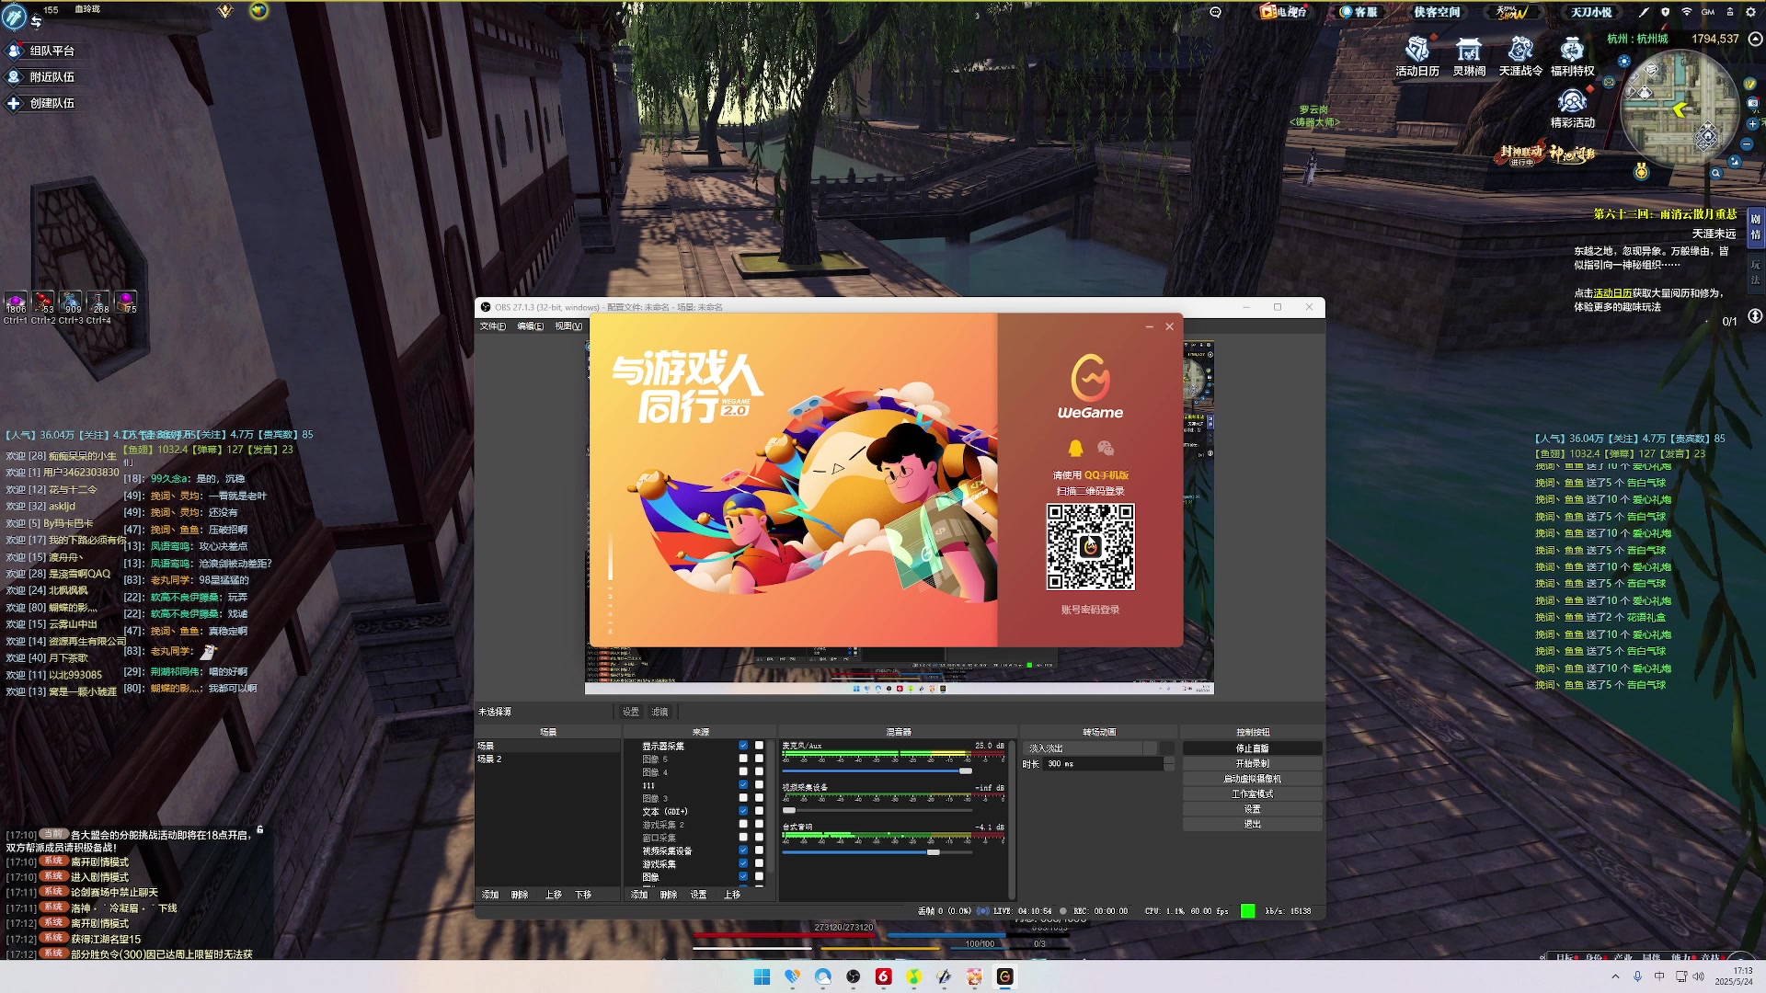Click the shield security icon in game top bar
Image resolution: width=1766 pixels, height=993 pixels.
[x=1665, y=12]
